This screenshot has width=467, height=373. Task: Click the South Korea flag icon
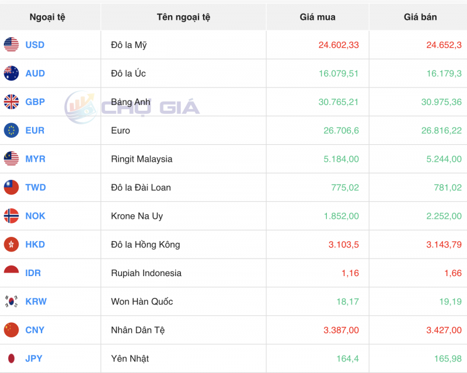[11, 302]
